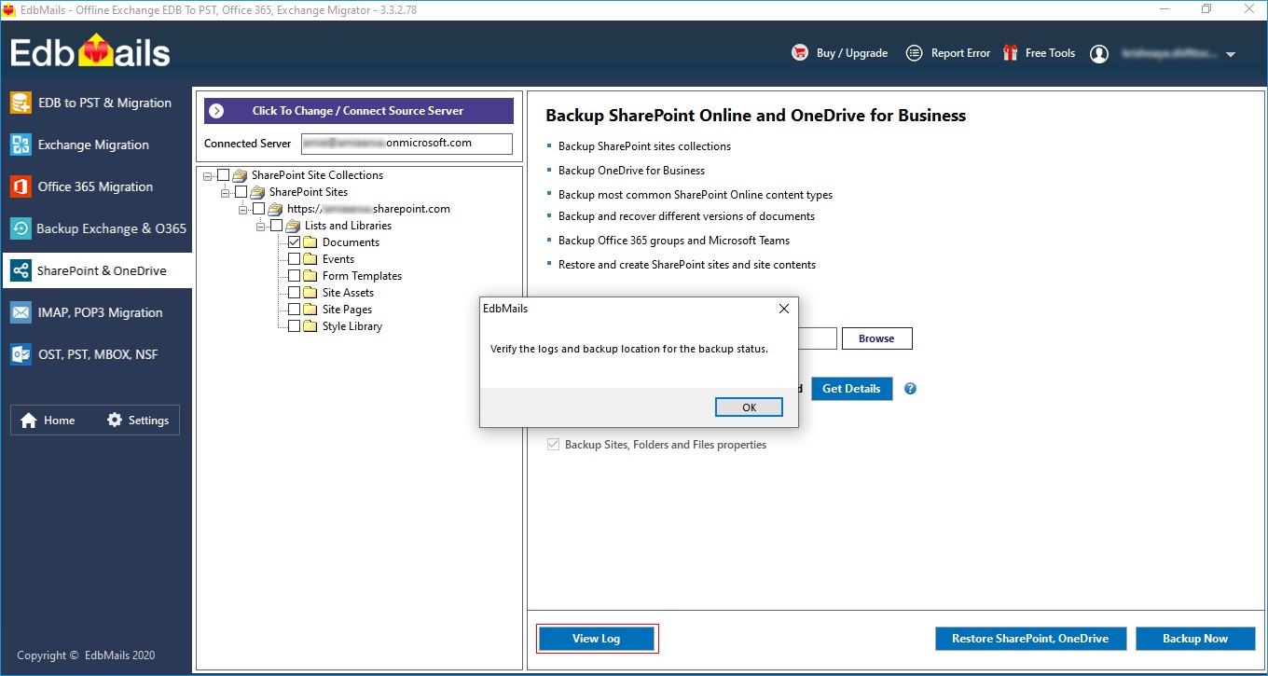Click the Free Tools link

tap(1050, 53)
